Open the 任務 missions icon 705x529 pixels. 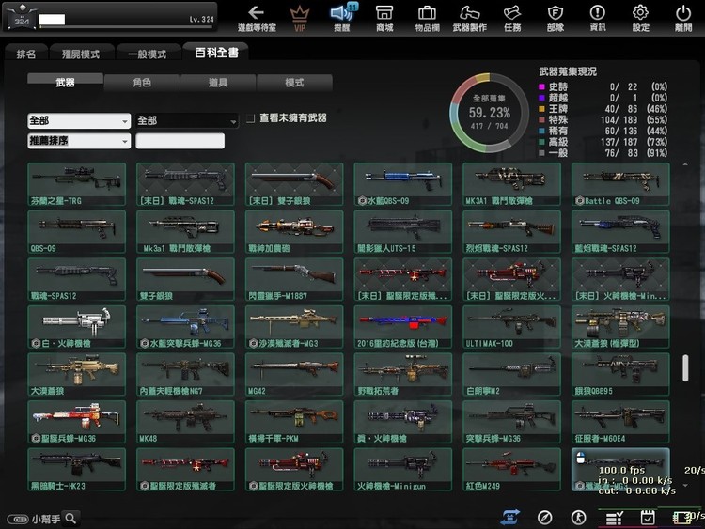512,18
